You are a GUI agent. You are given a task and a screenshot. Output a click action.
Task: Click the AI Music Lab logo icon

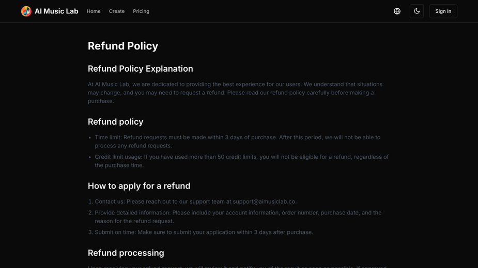(x=26, y=11)
